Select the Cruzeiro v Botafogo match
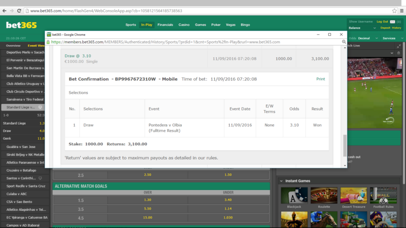This screenshot has height=228, width=406. coord(21,170)
